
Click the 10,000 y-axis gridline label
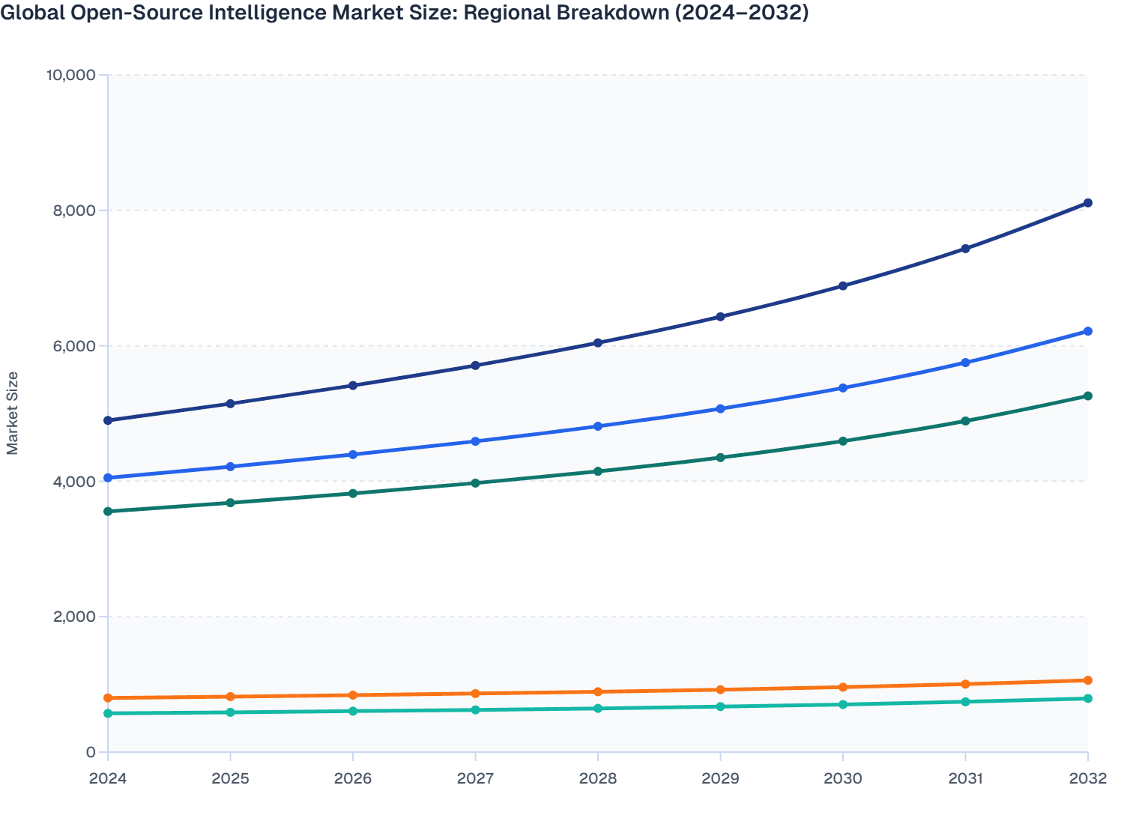(x=73, y=74)
